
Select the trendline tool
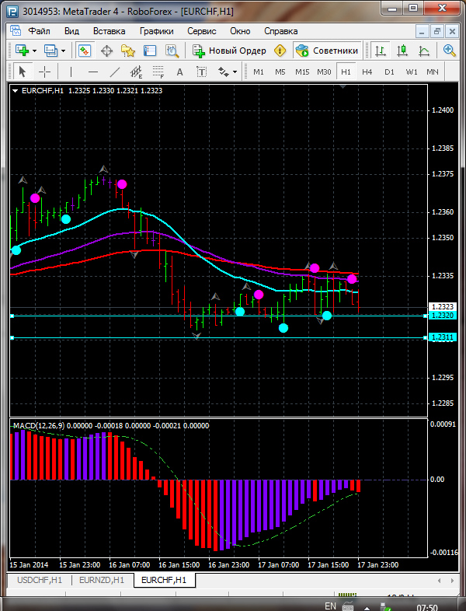pyautogui.click(x=115, y=72)
